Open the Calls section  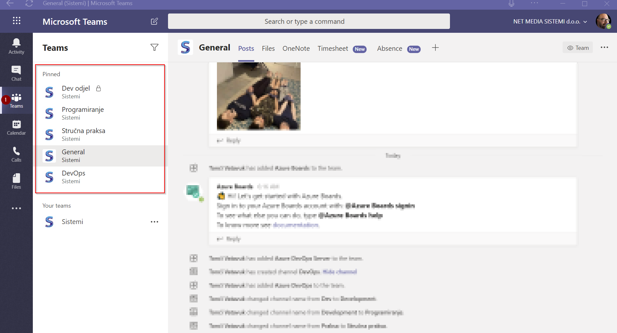click(16, 154)
